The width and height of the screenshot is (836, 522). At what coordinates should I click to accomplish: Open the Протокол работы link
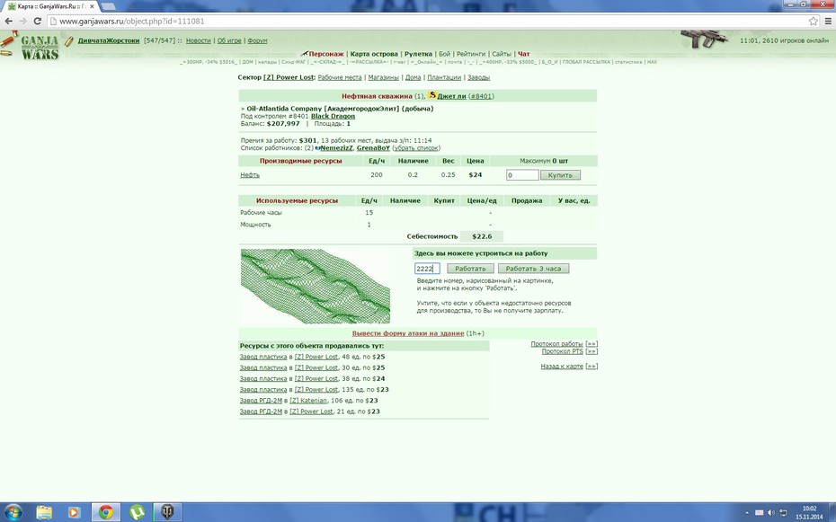556,344
